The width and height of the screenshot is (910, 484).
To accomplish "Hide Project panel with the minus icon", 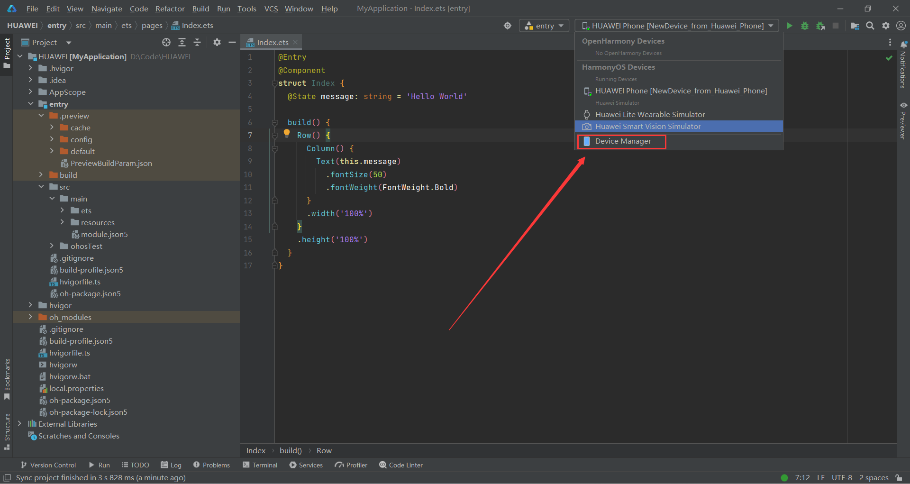I will coord(232,42).
